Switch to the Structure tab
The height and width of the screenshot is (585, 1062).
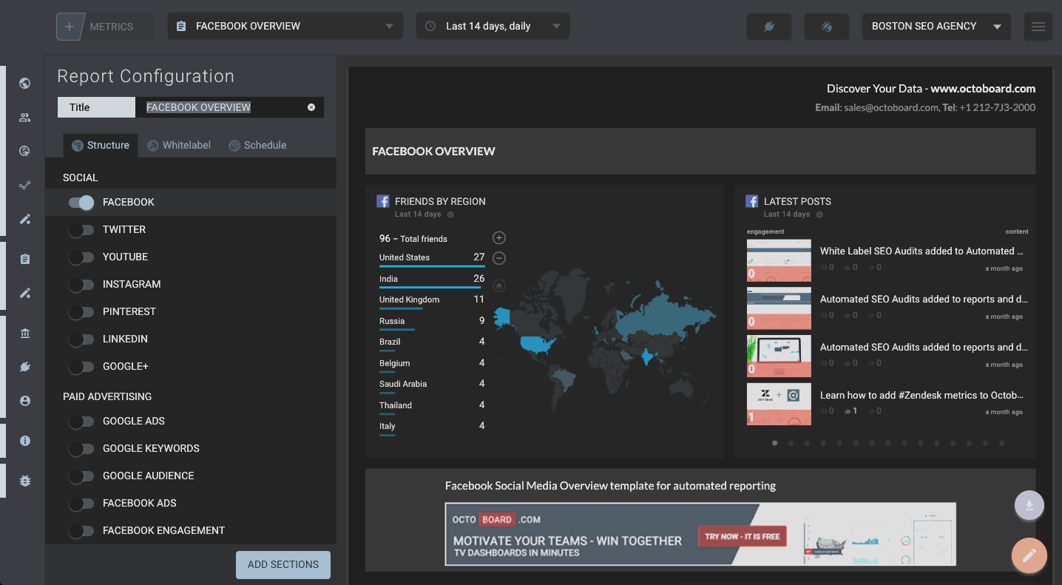pyautogui.click(x=101, y=145)
